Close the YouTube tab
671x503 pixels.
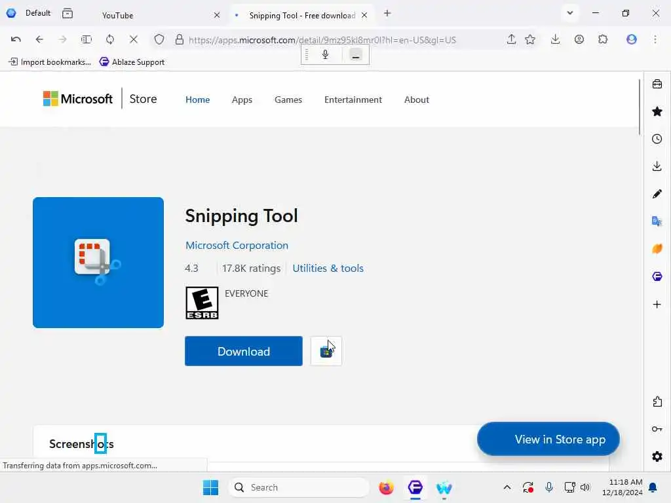217,16
